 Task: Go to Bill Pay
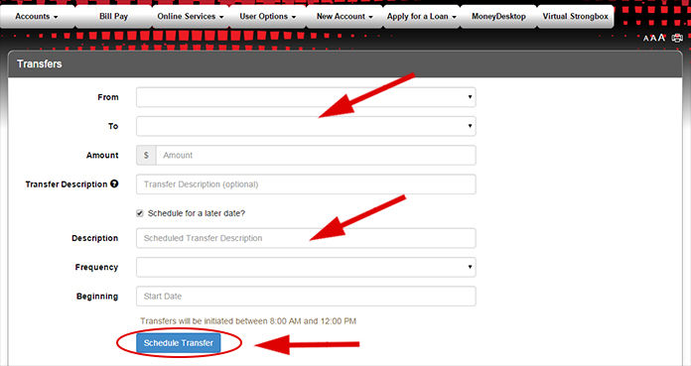pyautogui.click(x=114, y=16)
